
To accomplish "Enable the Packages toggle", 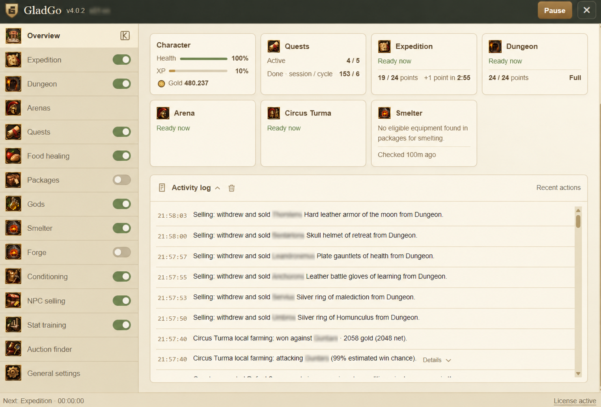I will click(x=121, y=180).
